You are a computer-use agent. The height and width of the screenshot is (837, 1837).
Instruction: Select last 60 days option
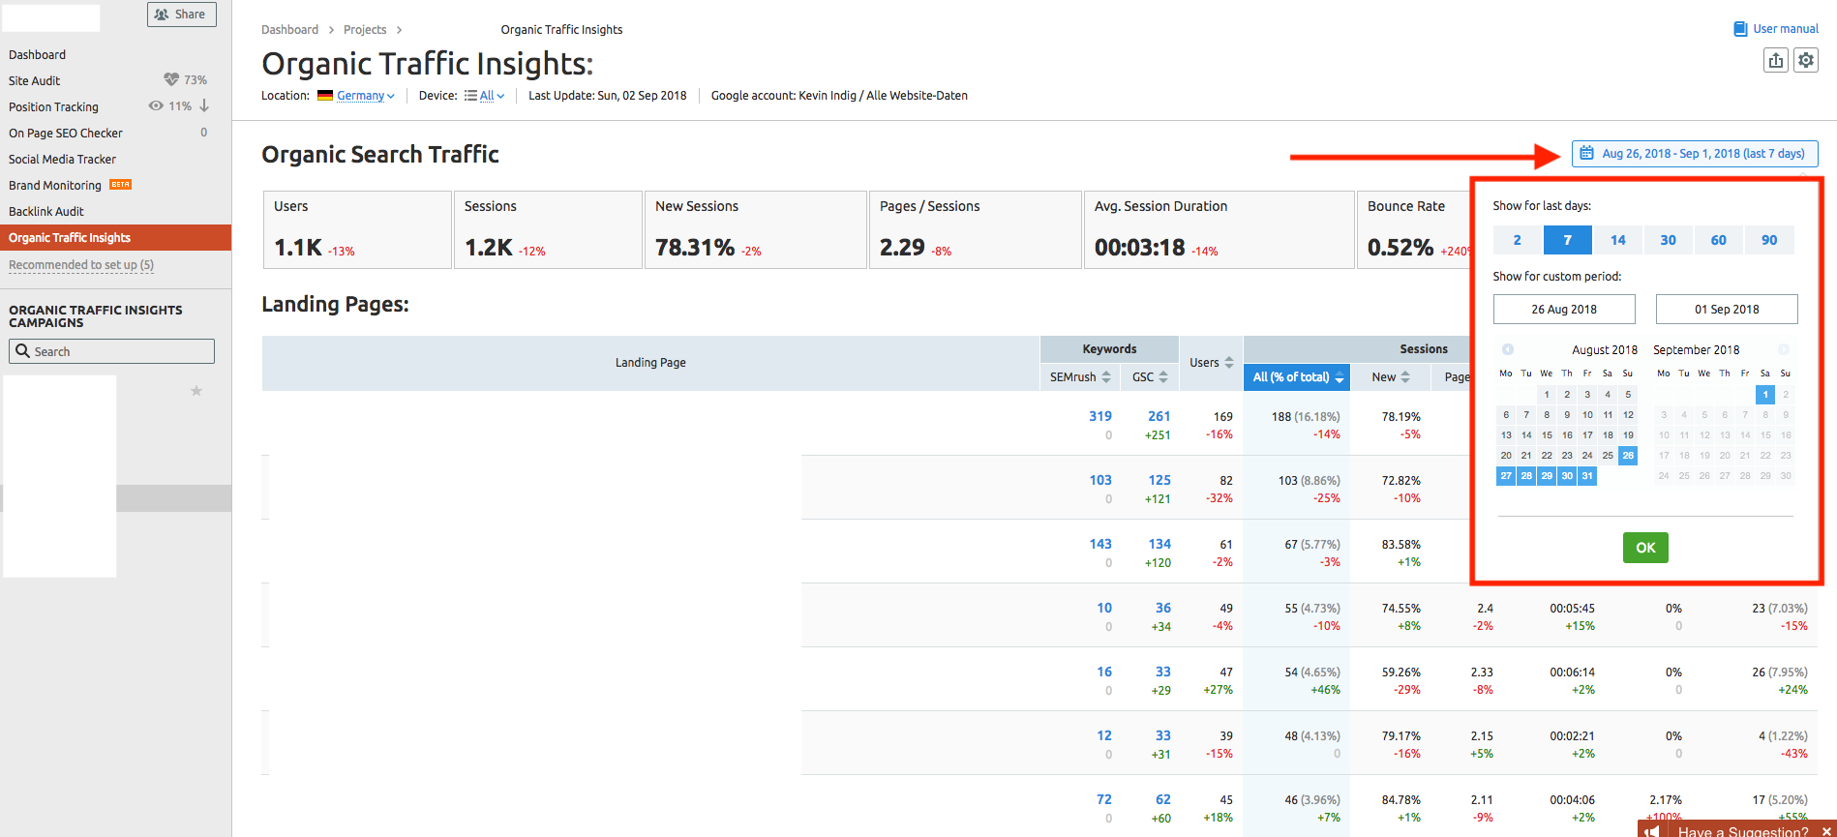point(1719,240)
